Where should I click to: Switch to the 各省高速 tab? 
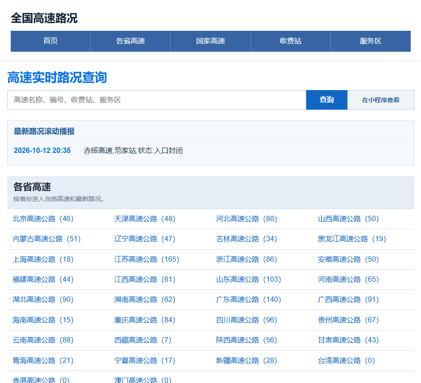(130, 41)
